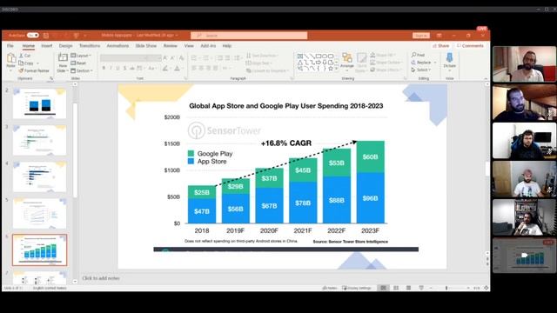
Task: Switch to Reading view in status bar
Action: click(x=408, y=288)
